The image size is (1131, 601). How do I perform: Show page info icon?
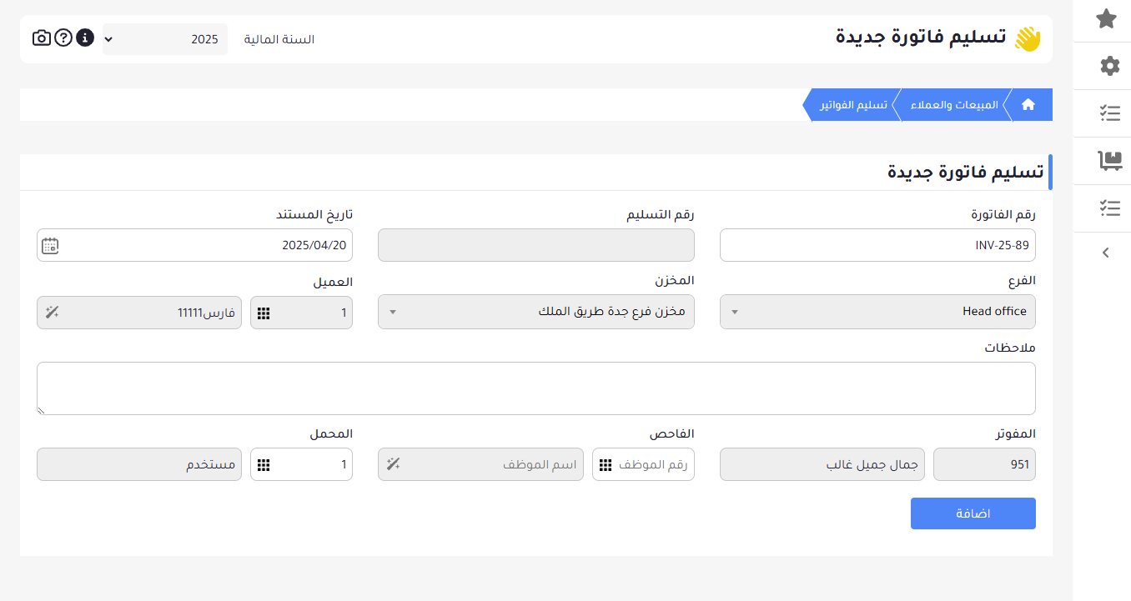point(85,38)
